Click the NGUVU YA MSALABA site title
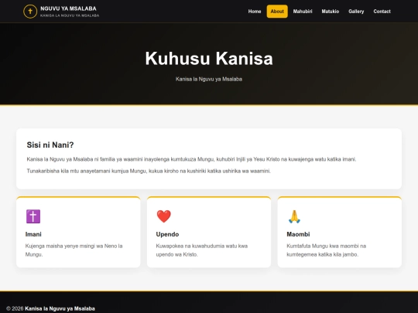418x313 pixels. 68,9
